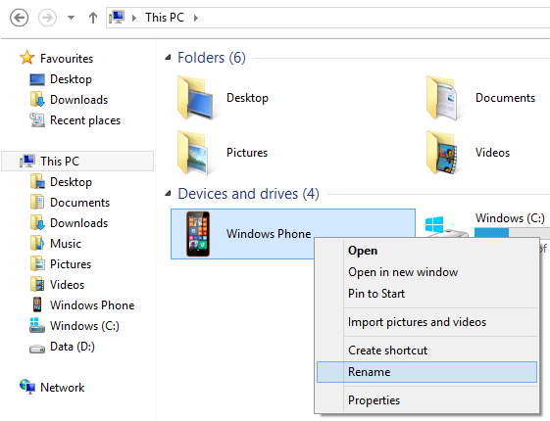Open Music in the navigation pane
The image size is (550, 421).
(x=66, y=244)
